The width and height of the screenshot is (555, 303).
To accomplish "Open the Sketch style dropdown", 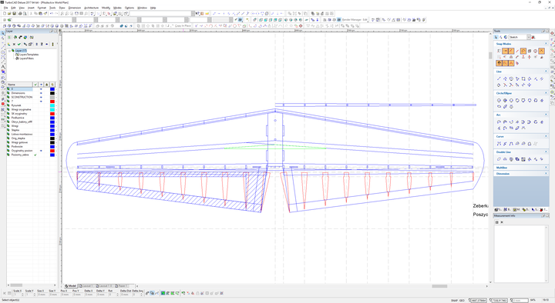I will coord(529,37).
